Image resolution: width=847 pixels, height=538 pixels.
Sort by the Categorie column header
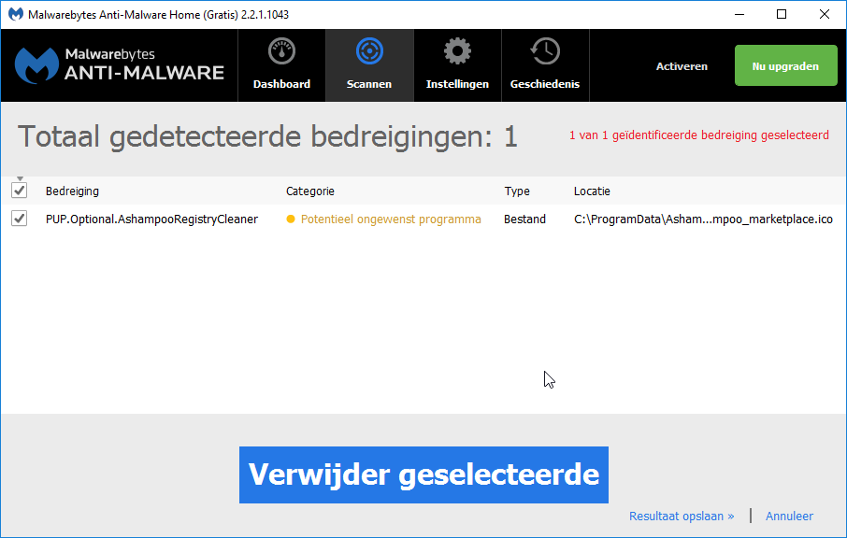tap(309, 191)
